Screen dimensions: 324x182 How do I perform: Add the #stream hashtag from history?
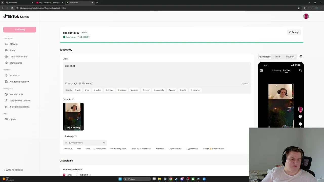click(x=110, y=90)
